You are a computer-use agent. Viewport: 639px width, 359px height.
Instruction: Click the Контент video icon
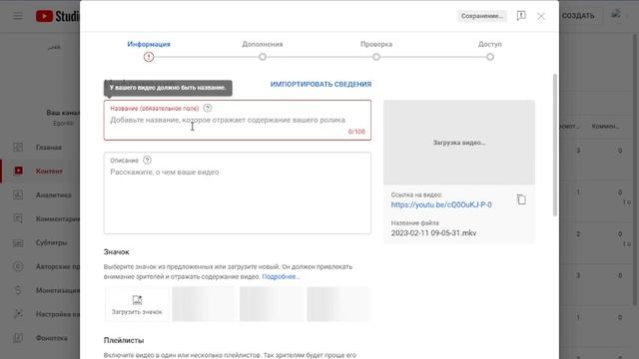point(18,171)
